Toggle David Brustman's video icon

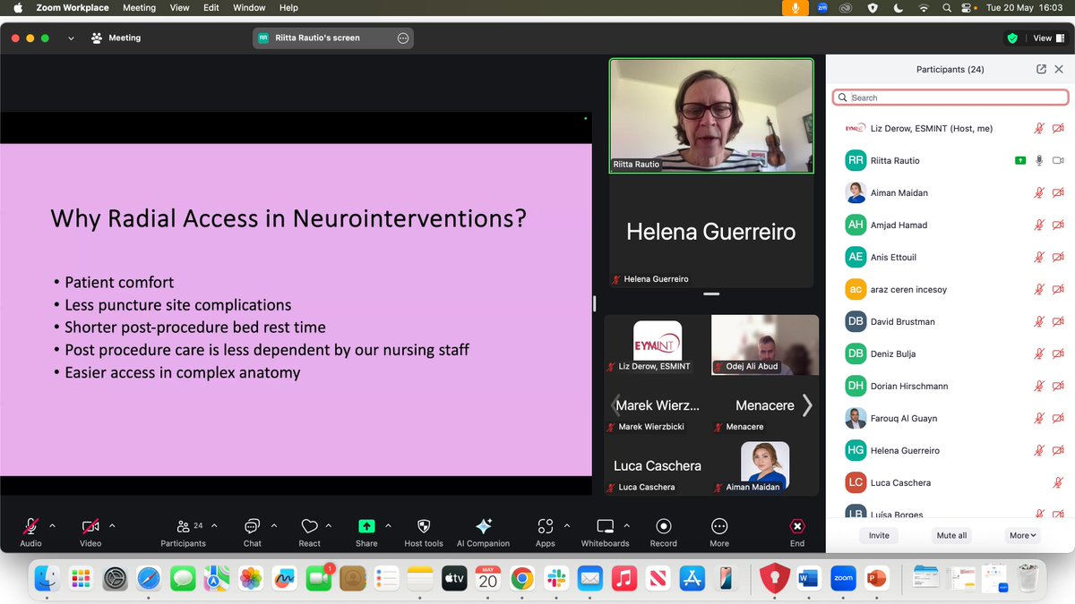pos(1058,321)
